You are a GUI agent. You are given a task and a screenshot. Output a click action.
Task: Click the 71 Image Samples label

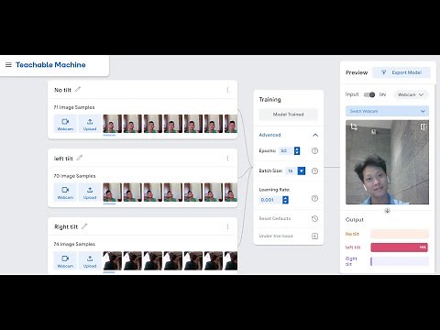point(74,107)
